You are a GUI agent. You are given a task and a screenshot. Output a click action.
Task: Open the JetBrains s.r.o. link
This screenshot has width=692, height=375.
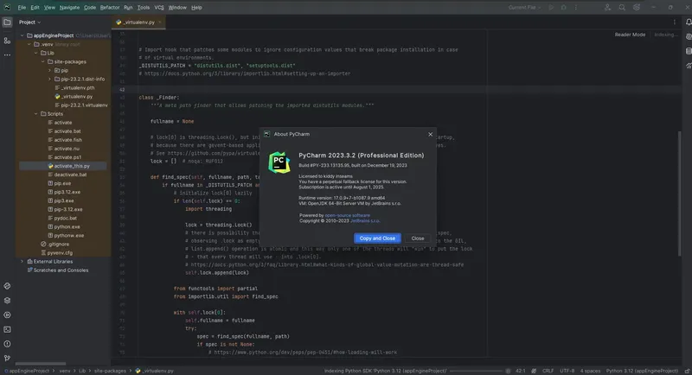point(365,221)
